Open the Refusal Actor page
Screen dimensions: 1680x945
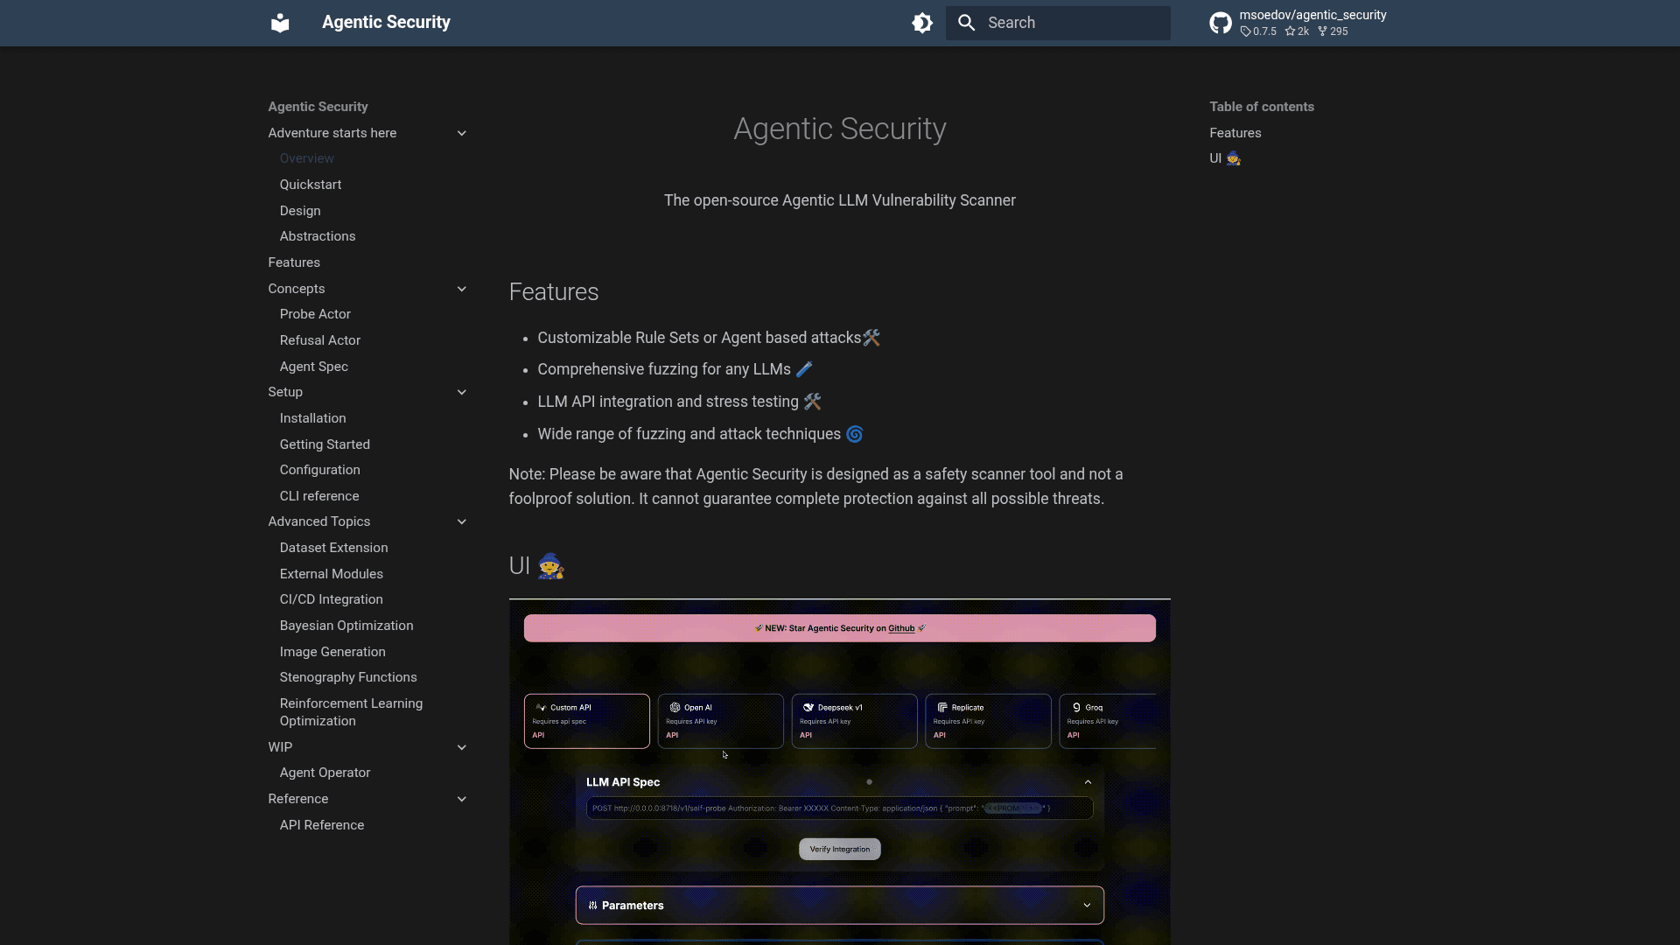320,340
